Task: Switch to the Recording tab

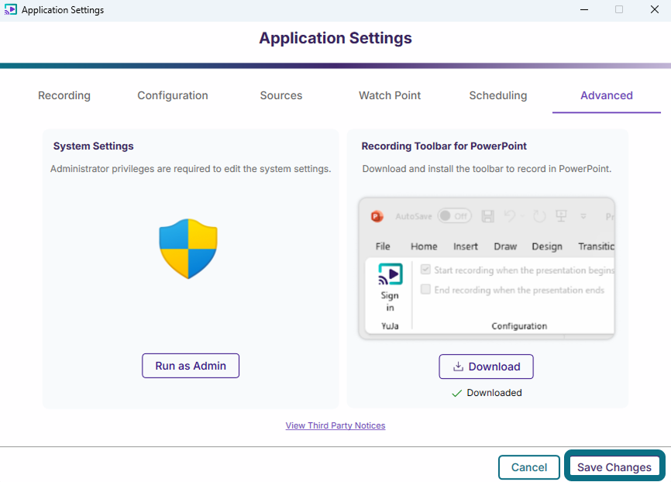Action: (x=64, y=95)
